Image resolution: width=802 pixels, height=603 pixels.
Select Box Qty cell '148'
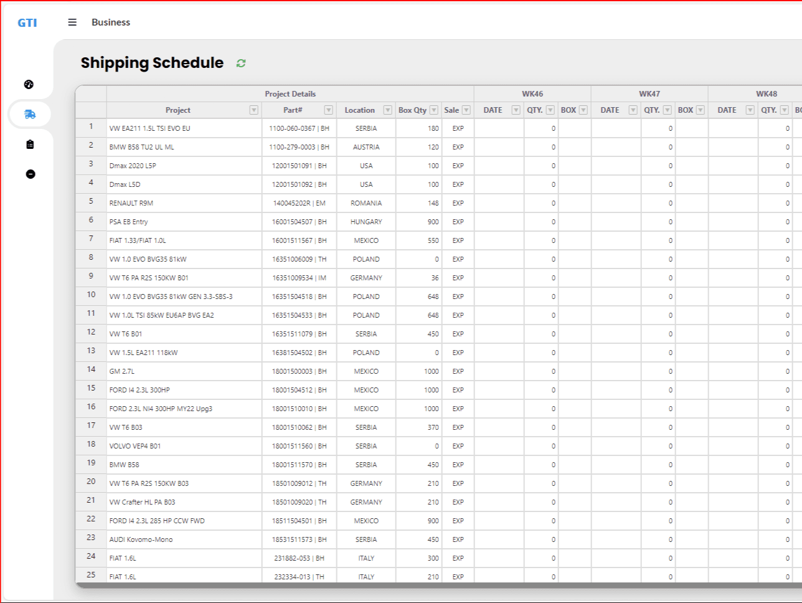[419, 203]
